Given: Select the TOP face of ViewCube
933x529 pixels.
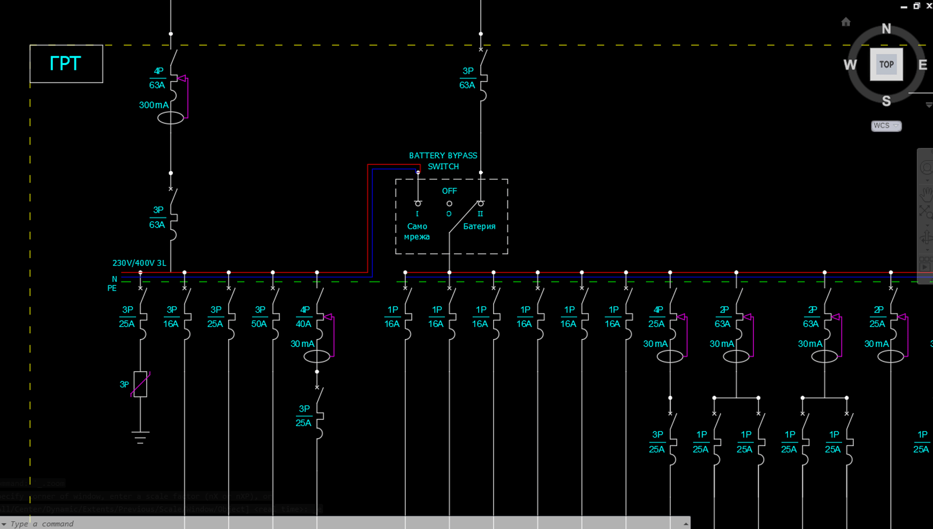Looking at the screenshot, I should [x=886, y=64].
